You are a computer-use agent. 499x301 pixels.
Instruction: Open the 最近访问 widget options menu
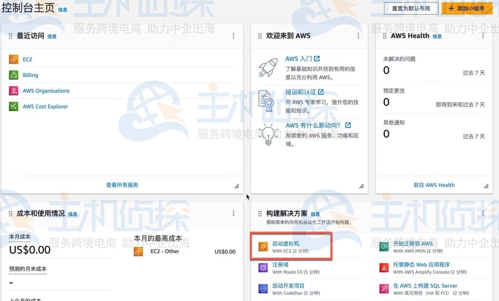tap(233, 35)
